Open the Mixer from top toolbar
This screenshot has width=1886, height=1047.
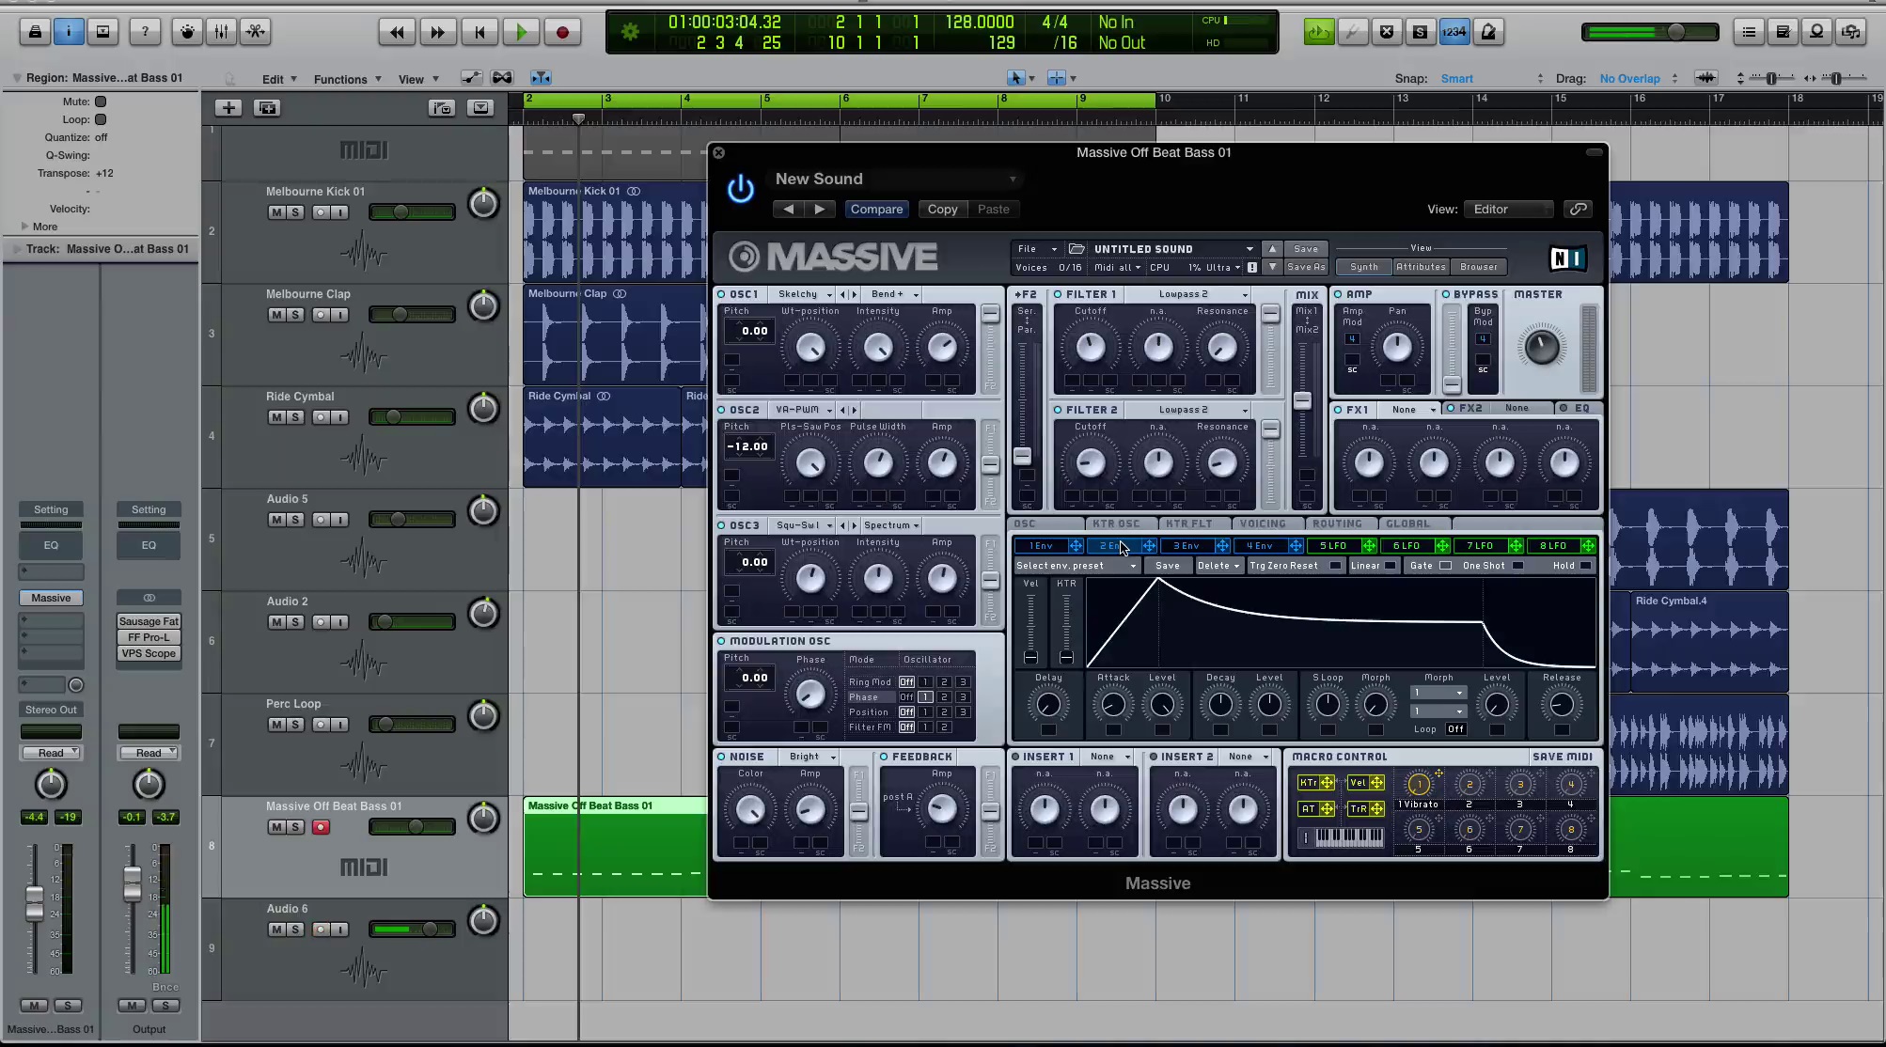point(221,32)
